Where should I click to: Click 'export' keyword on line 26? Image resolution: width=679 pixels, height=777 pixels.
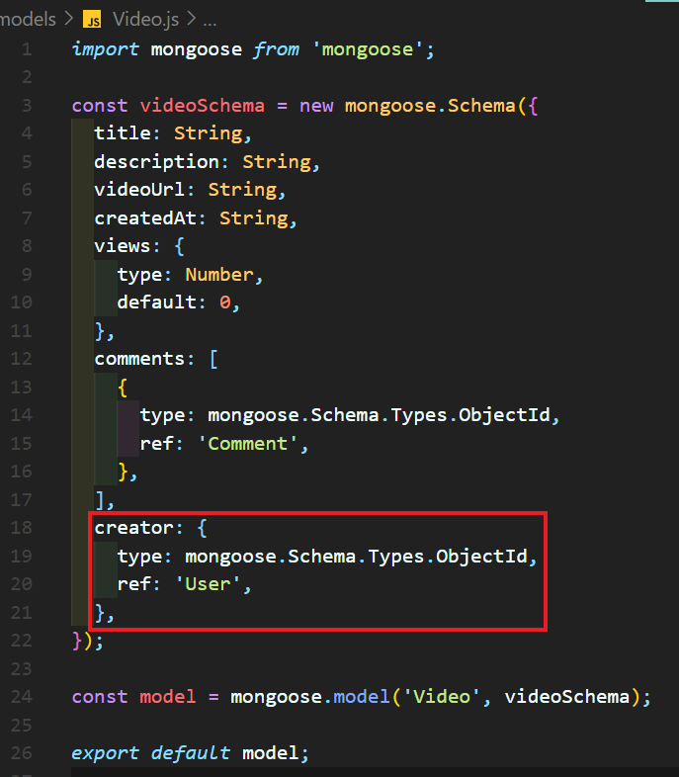point(106,753)
